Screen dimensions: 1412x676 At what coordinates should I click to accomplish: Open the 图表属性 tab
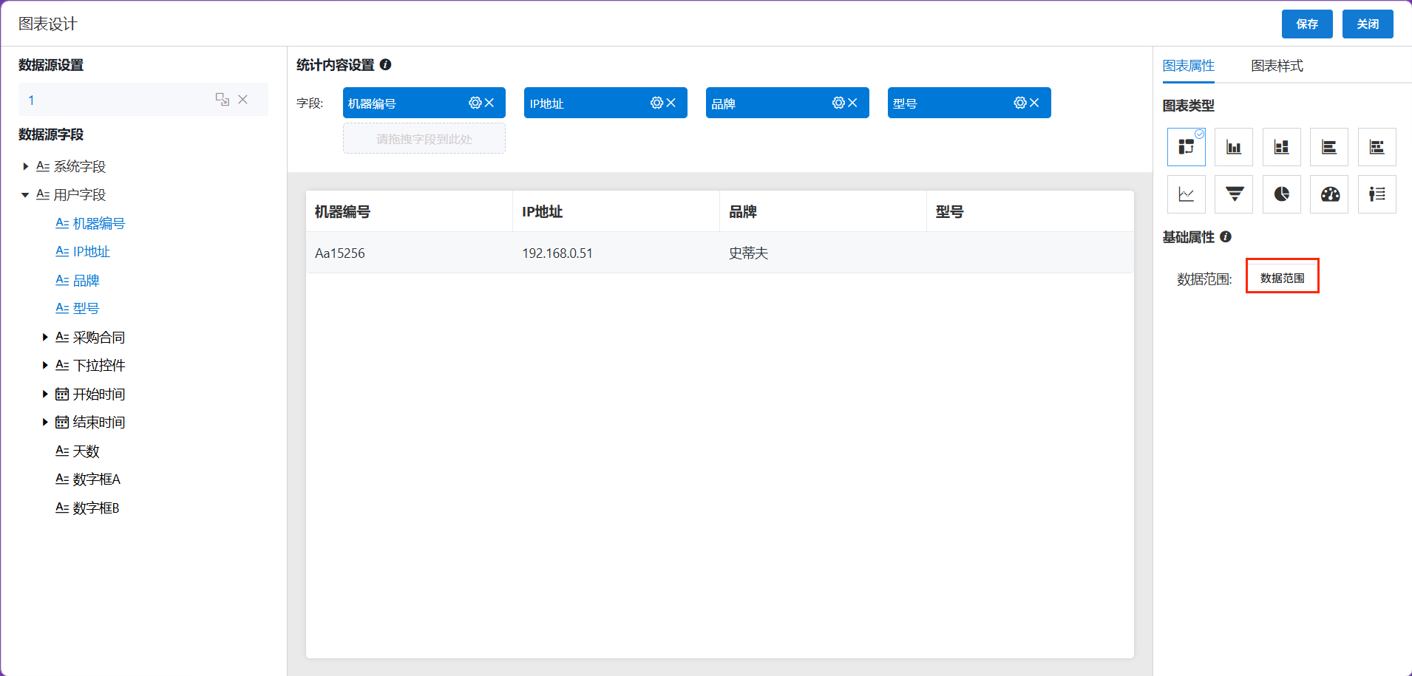[x=1188, y=66]
